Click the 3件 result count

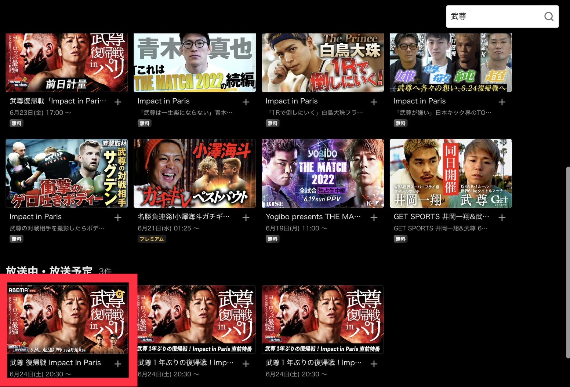(x=105, y=271)
